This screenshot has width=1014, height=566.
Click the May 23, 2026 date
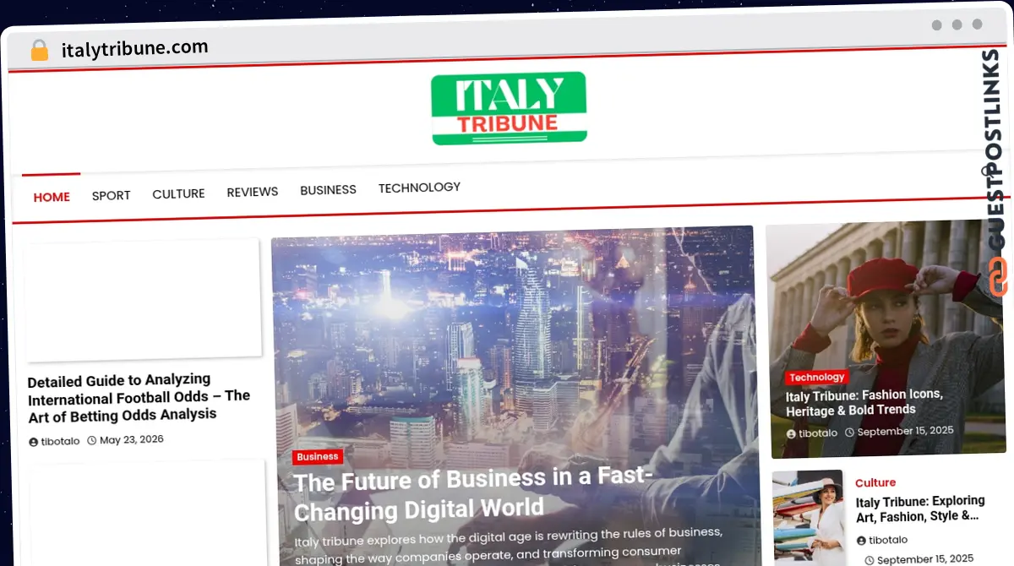click(x=132, y=439)
